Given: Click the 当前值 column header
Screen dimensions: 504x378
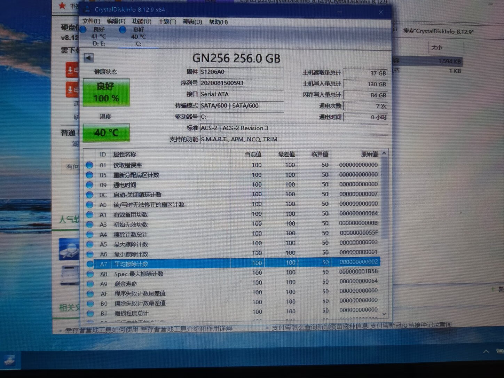Looking at the screenshot, I should (x=253, y=154).
